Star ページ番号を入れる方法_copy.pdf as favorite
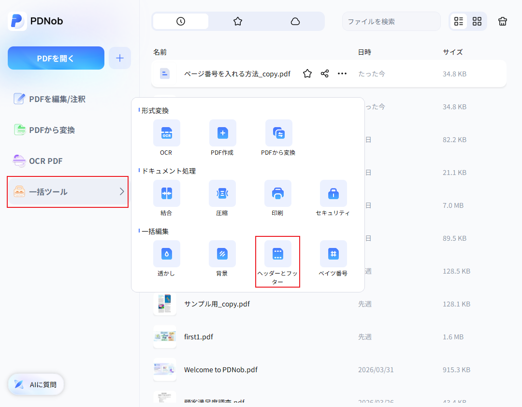 tap(307, 73)
